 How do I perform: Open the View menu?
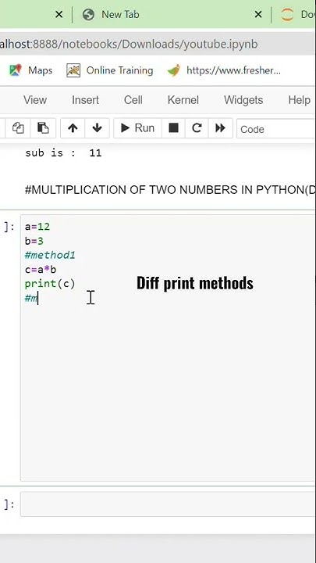35,100
